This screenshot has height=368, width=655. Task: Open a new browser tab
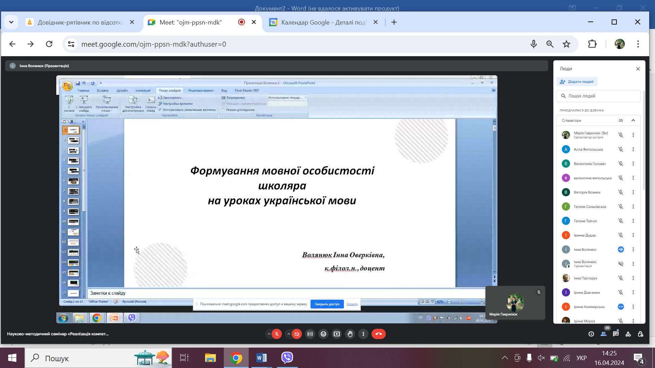(x=394, y=22)
